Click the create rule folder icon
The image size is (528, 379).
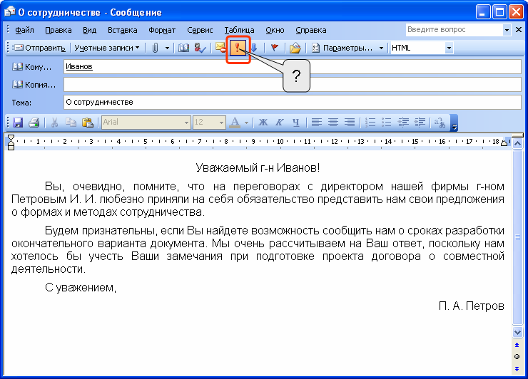(x=295, y=48)
